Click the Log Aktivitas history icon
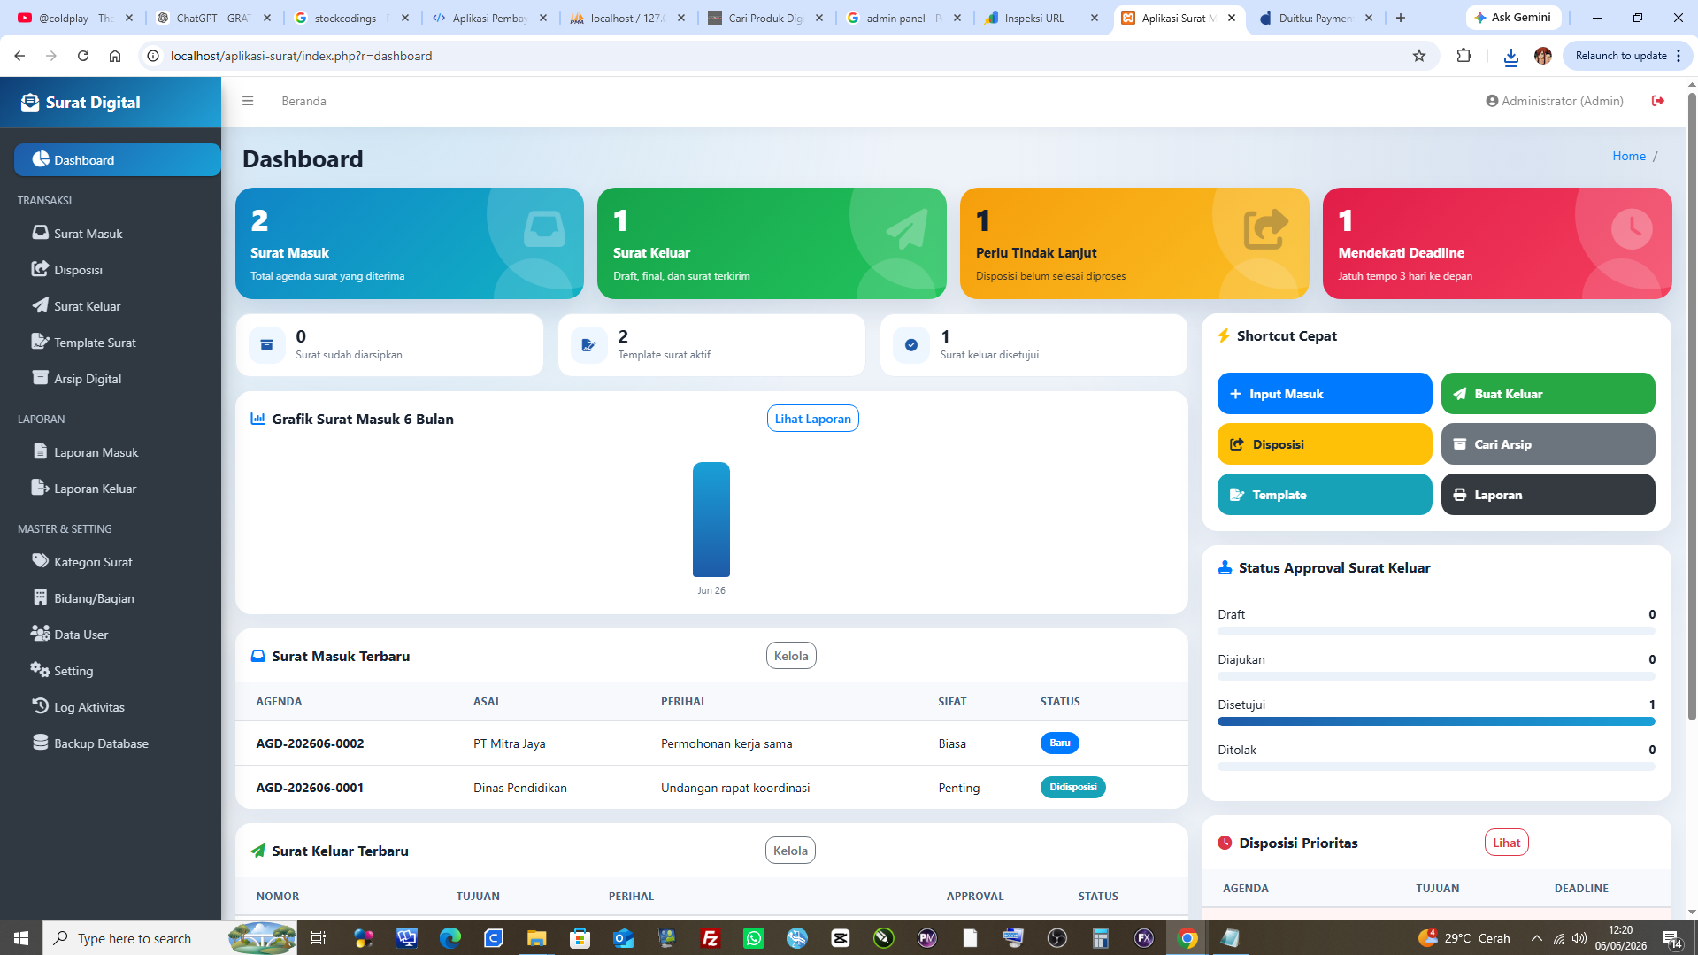1698x955 pixels. coord(40,706)
